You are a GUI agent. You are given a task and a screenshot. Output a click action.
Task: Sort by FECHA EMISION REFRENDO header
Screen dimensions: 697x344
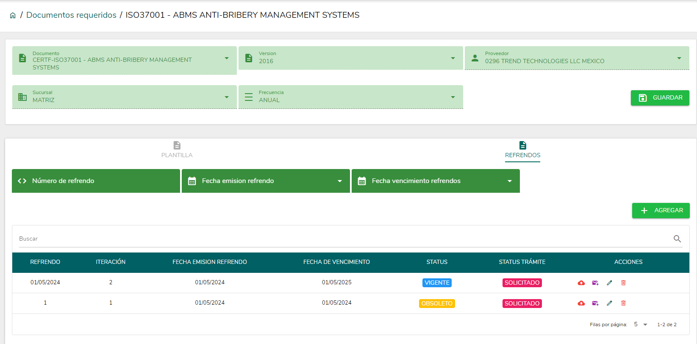click(210, 262)
